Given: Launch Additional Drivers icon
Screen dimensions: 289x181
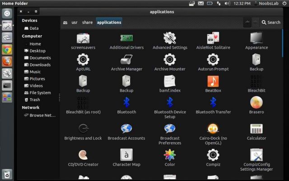Looking at the screenshot, I should point(126,38).
